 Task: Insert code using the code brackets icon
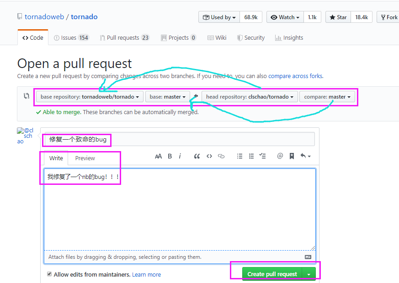(x=209, y=156)
